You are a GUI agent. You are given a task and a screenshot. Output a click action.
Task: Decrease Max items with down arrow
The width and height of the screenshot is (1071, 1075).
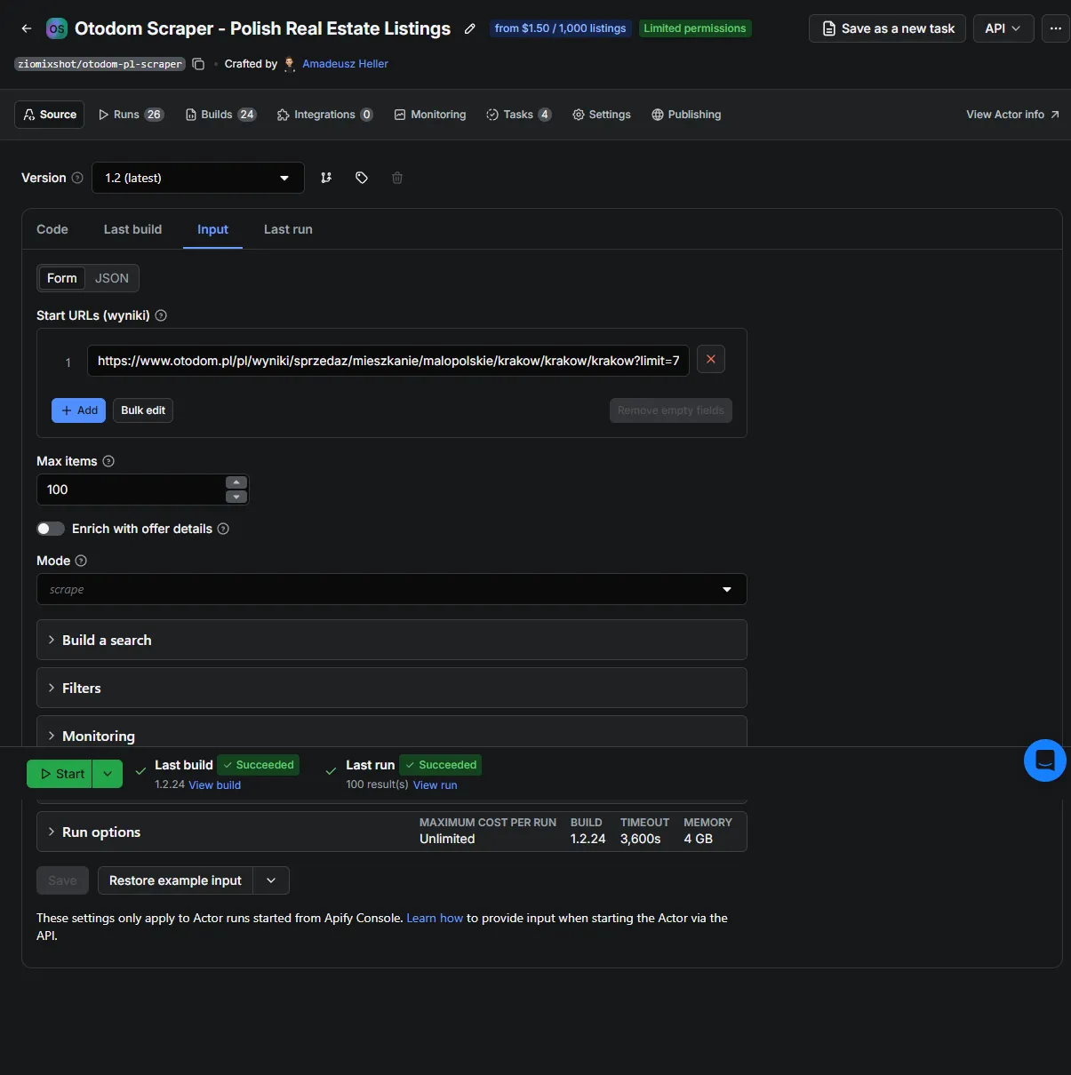coord(236,497)
